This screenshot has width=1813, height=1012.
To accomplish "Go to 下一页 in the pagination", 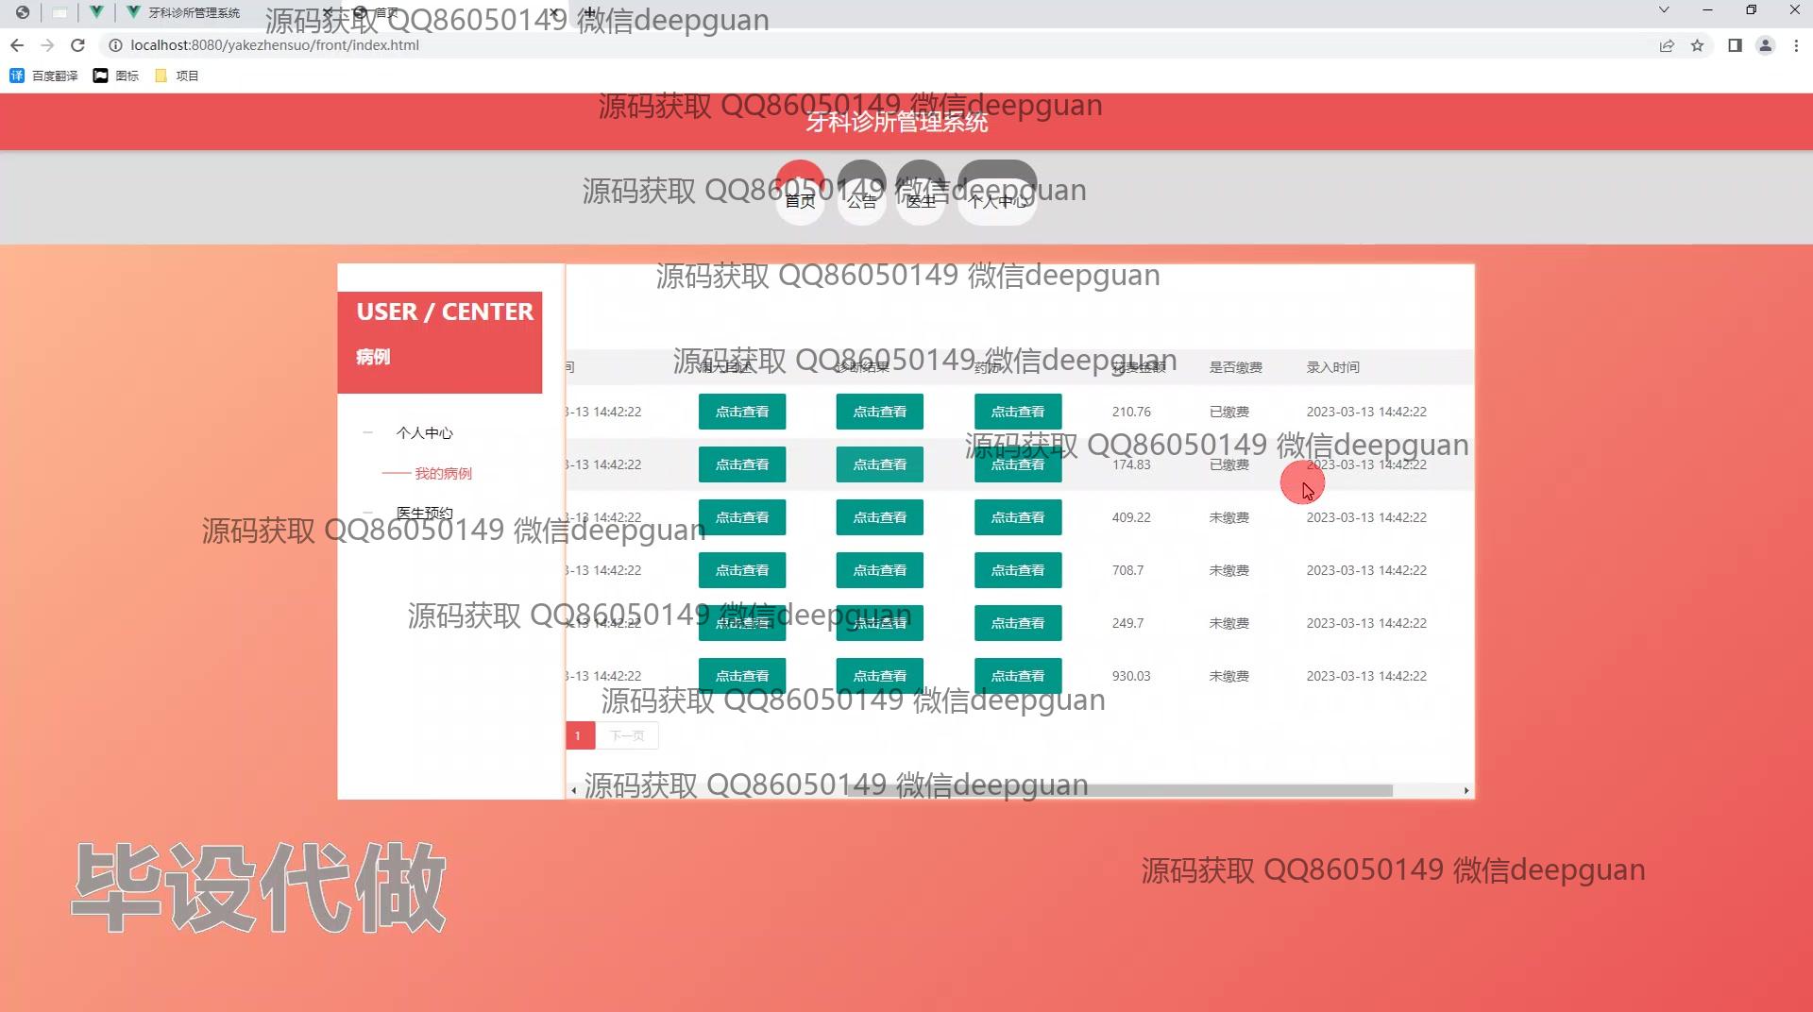I will pos(627,735).
